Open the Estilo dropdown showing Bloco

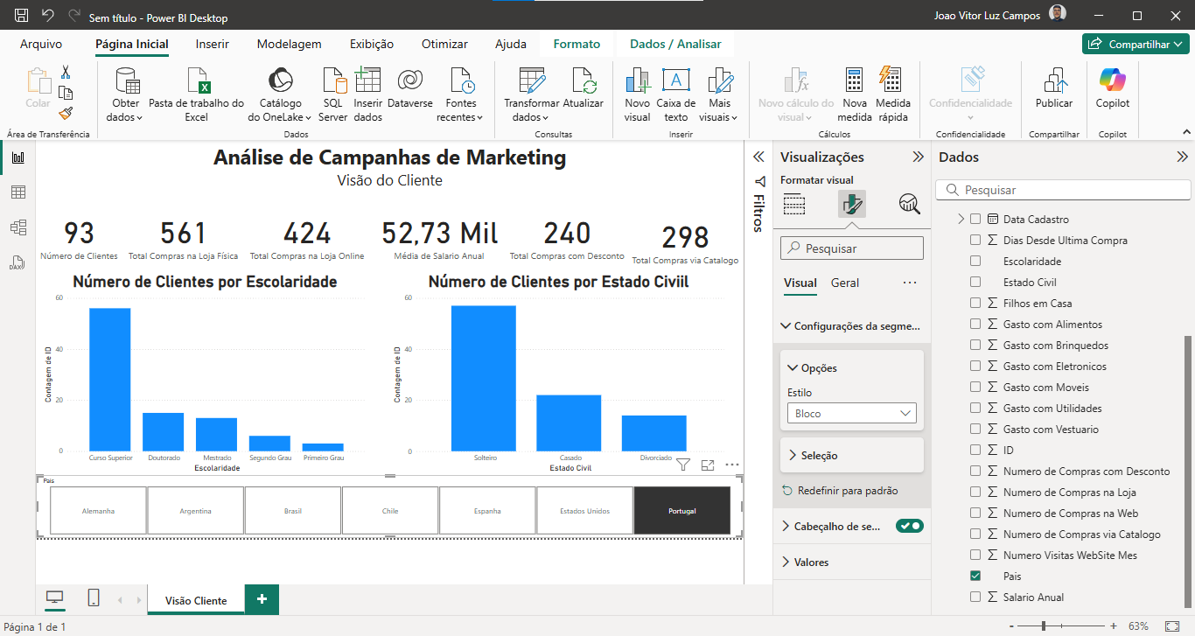coord(852,413)
